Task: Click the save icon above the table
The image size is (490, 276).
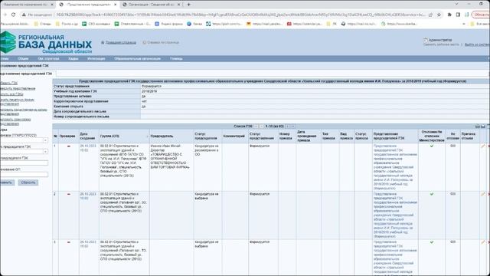Action: [483, 127]
